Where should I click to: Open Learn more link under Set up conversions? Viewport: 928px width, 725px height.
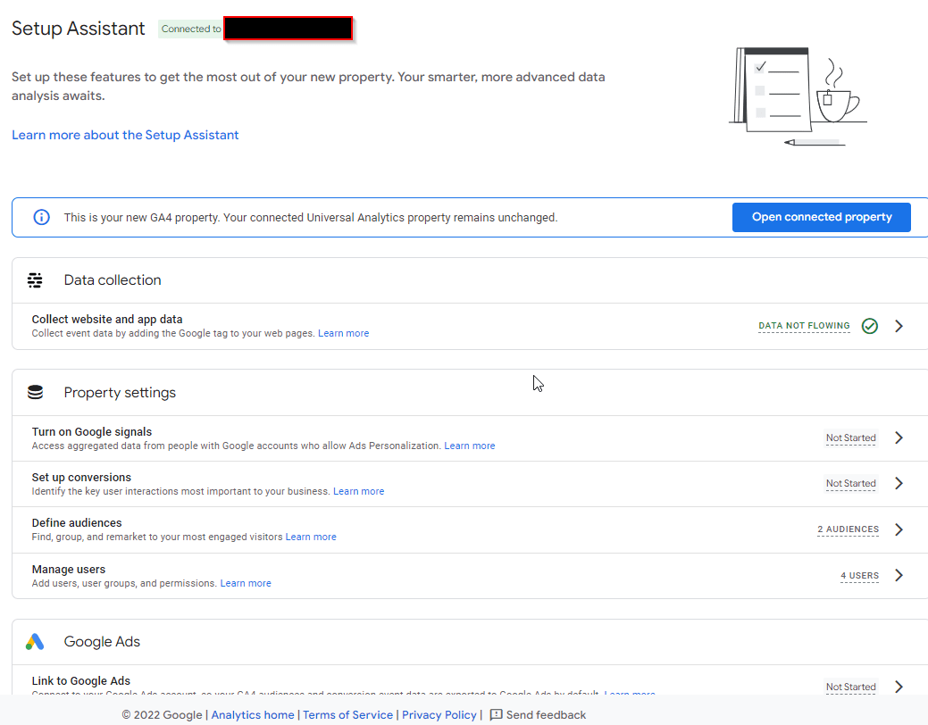coord(359,491)
